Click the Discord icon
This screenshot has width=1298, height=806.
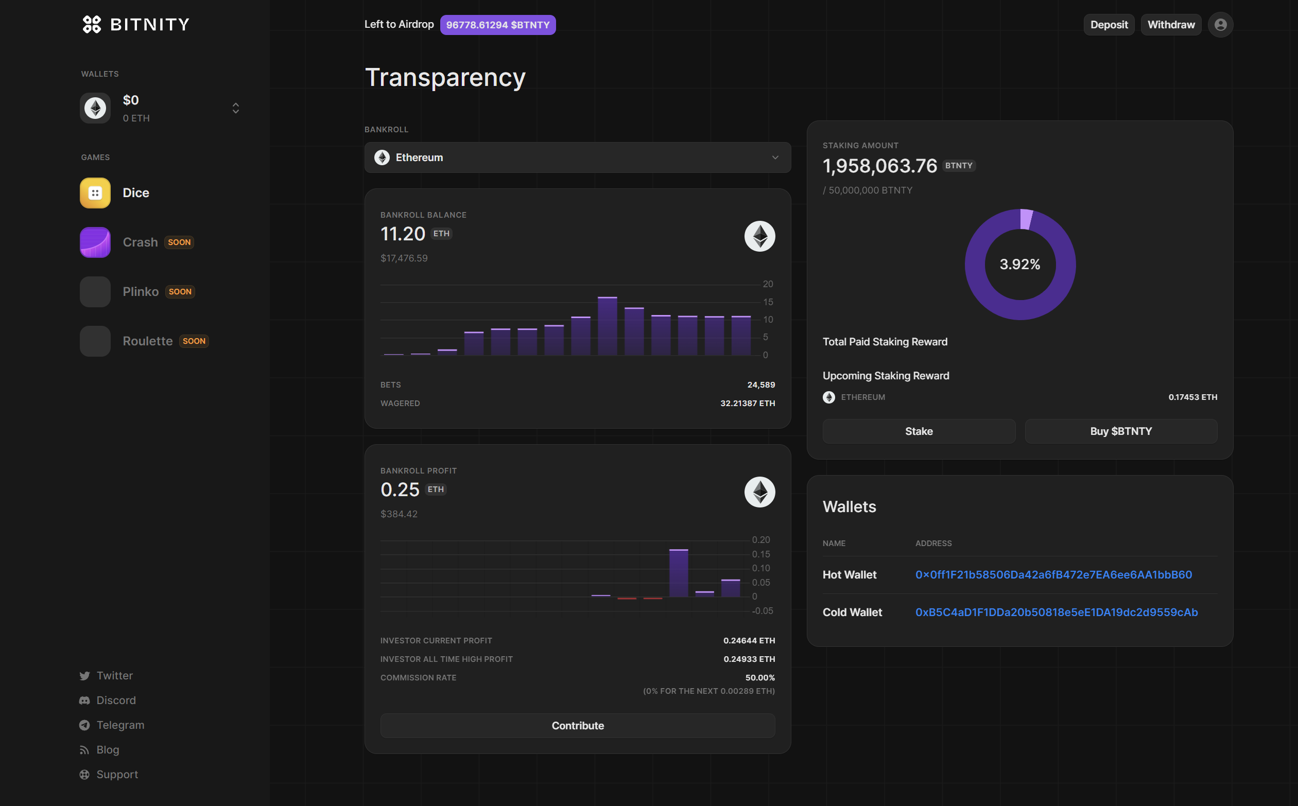pos(84,700)
